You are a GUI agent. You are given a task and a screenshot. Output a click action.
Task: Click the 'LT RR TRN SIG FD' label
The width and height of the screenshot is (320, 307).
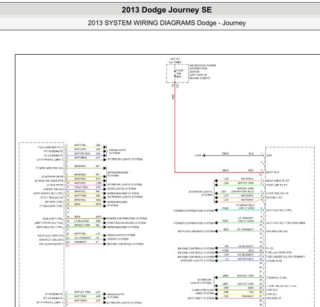click(277, 193)
